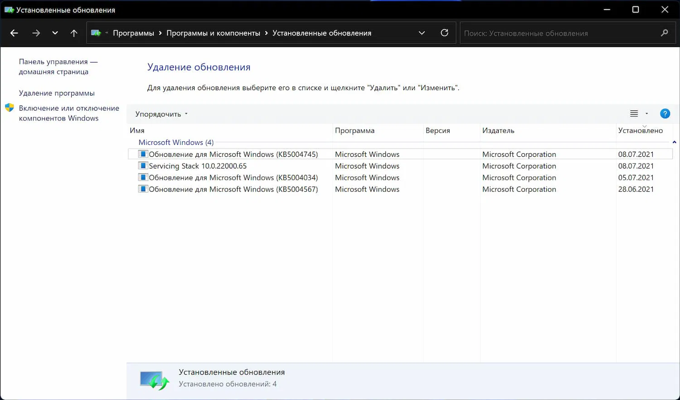Image resolution: width=680 pixels, height=400 pixels.
Task: Click the icon of update KB5004034
Action: [143, 178]
